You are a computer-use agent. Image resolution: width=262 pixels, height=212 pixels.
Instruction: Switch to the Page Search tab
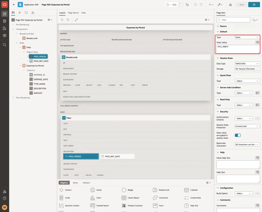[73, 13]
